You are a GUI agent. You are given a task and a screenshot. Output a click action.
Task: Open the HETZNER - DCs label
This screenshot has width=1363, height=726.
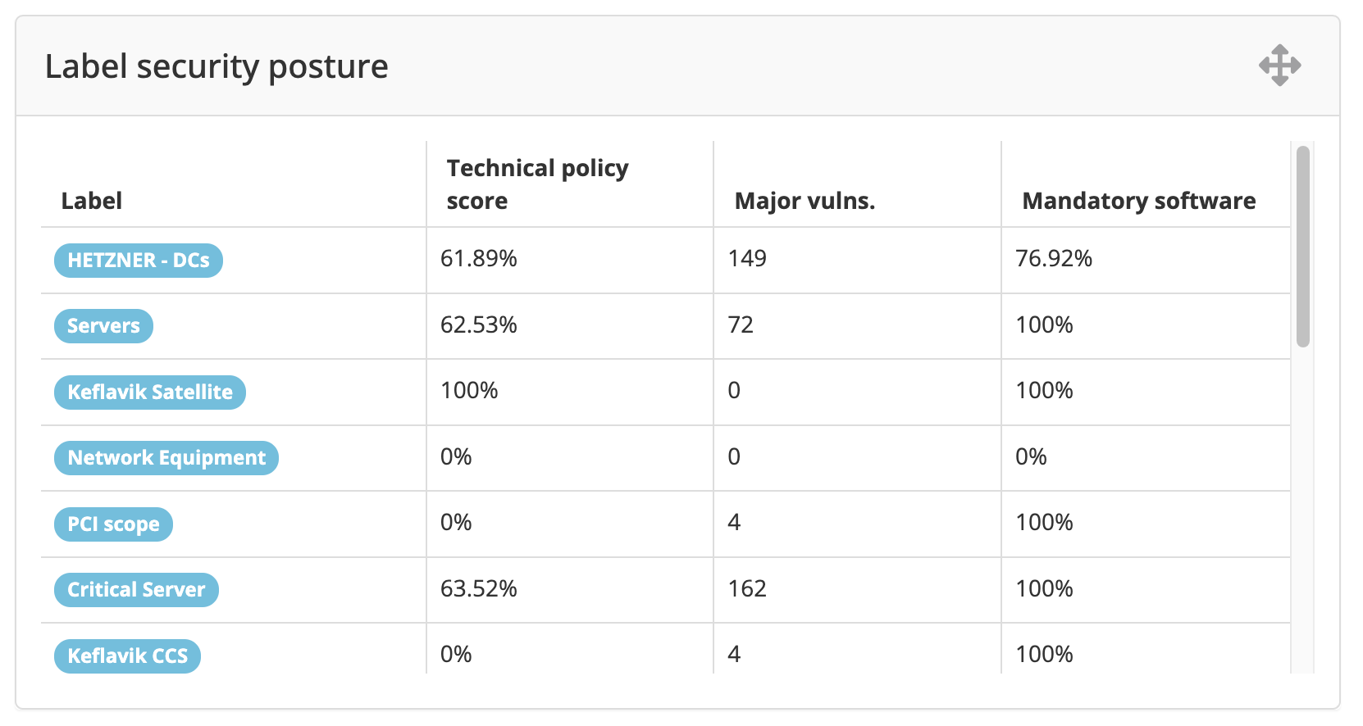click(138, 261)
